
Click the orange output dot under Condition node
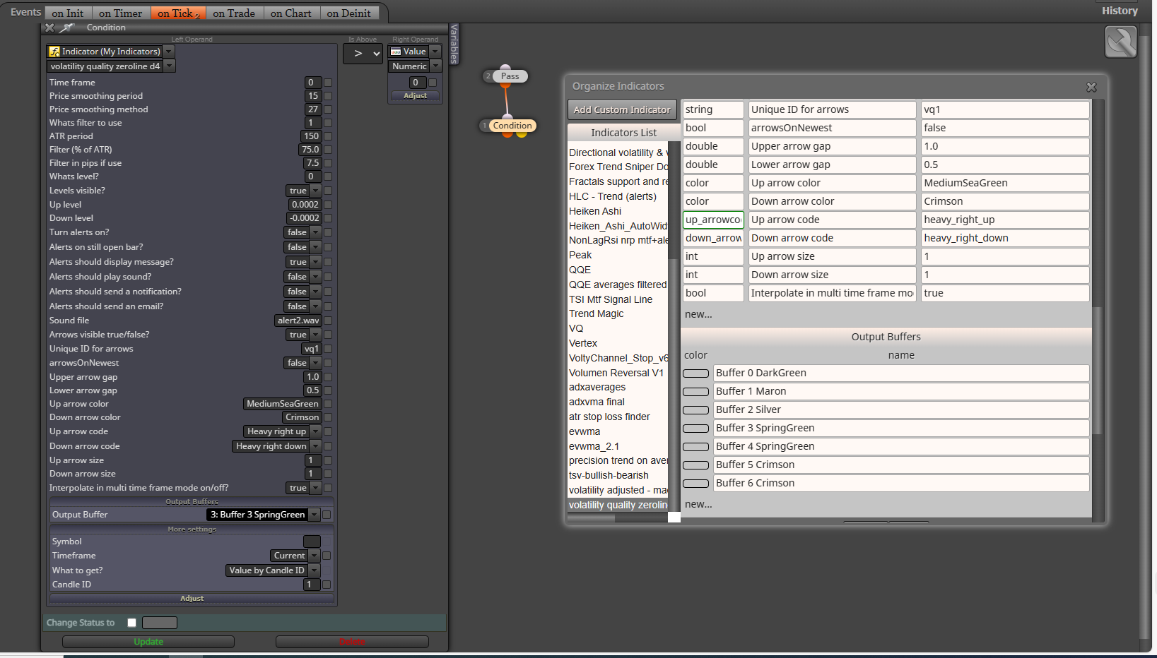[x=509, y=134]
